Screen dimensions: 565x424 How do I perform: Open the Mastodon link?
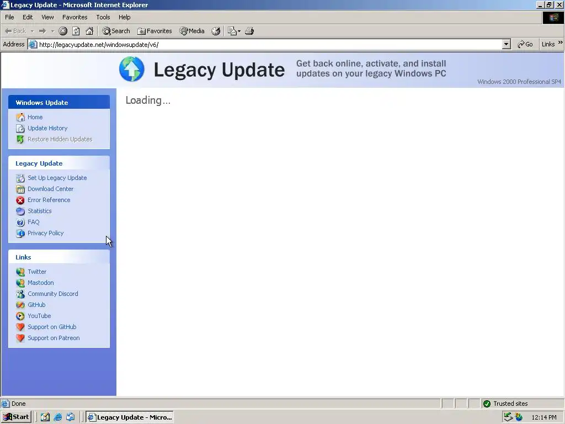pos(41,283)
